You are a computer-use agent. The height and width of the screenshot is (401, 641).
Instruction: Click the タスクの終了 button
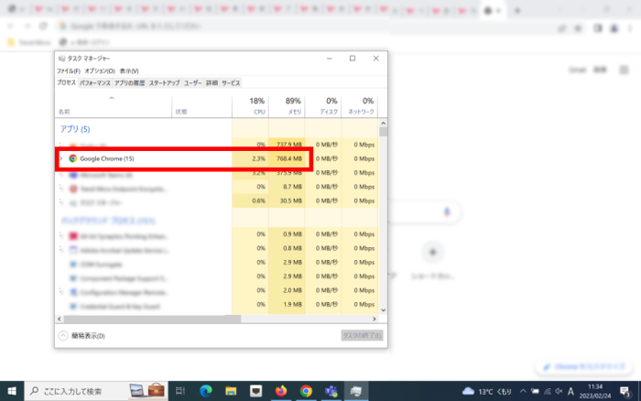360,336
